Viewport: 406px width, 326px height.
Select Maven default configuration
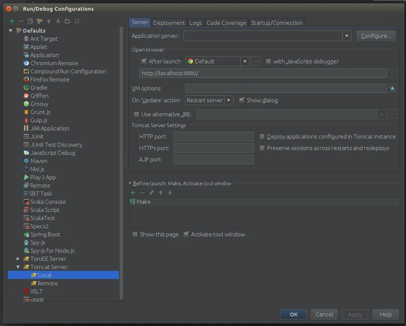click(39, 161)
